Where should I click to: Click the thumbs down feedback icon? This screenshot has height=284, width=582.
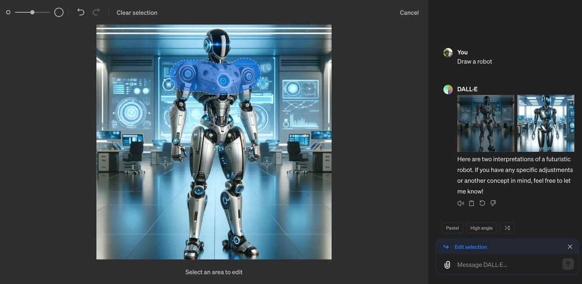click(493, 203)
